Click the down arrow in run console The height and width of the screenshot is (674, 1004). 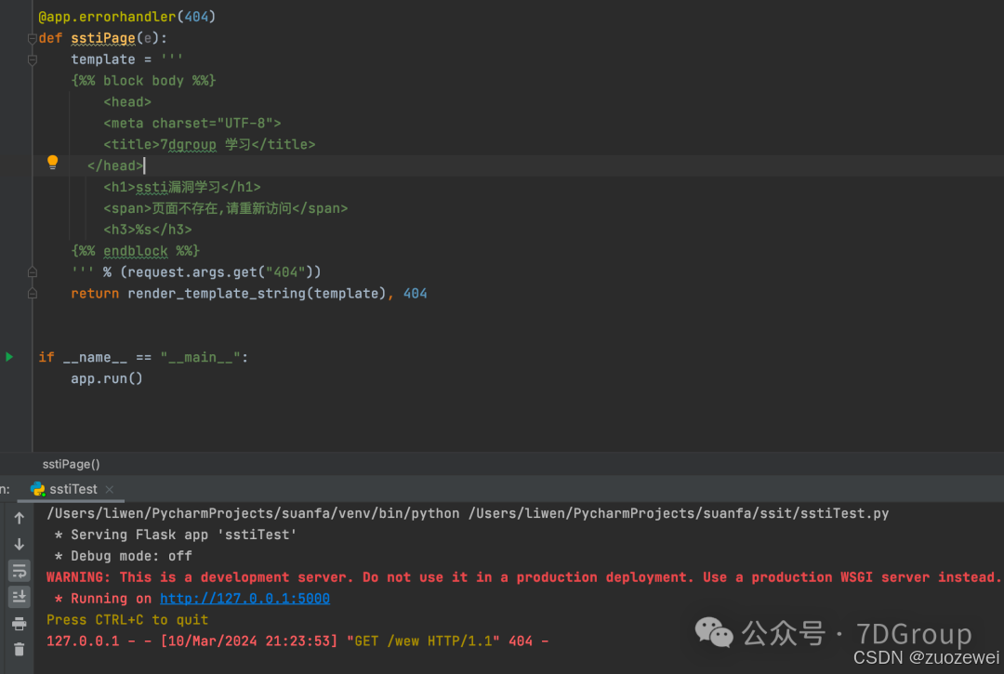(x=20, y=544)
